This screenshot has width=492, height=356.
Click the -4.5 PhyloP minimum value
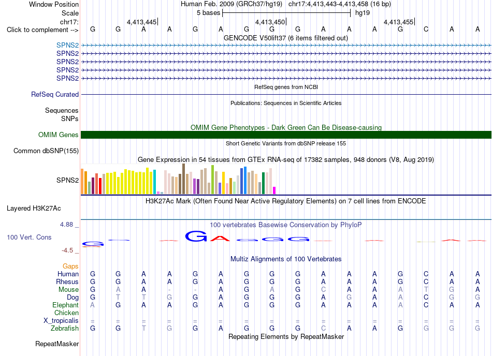tap(67, 250)
